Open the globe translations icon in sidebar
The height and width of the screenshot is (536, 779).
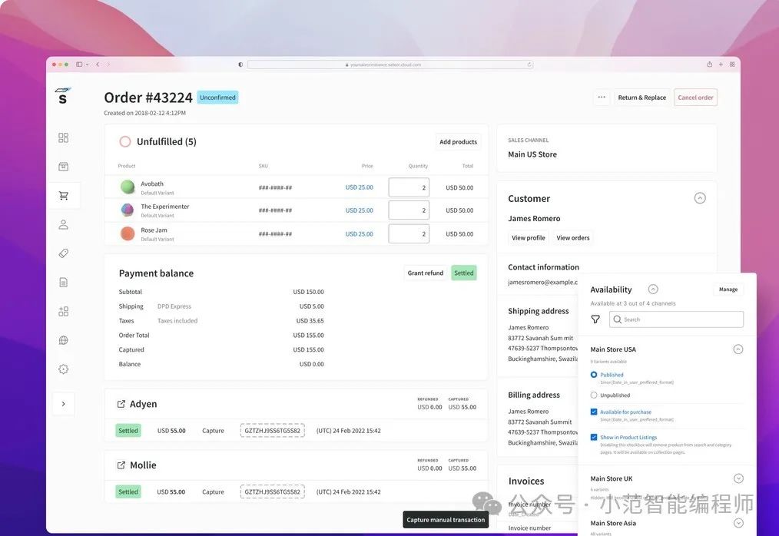[63, 340]
